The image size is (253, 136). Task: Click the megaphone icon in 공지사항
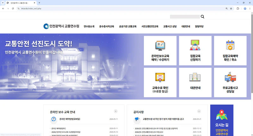137,119
